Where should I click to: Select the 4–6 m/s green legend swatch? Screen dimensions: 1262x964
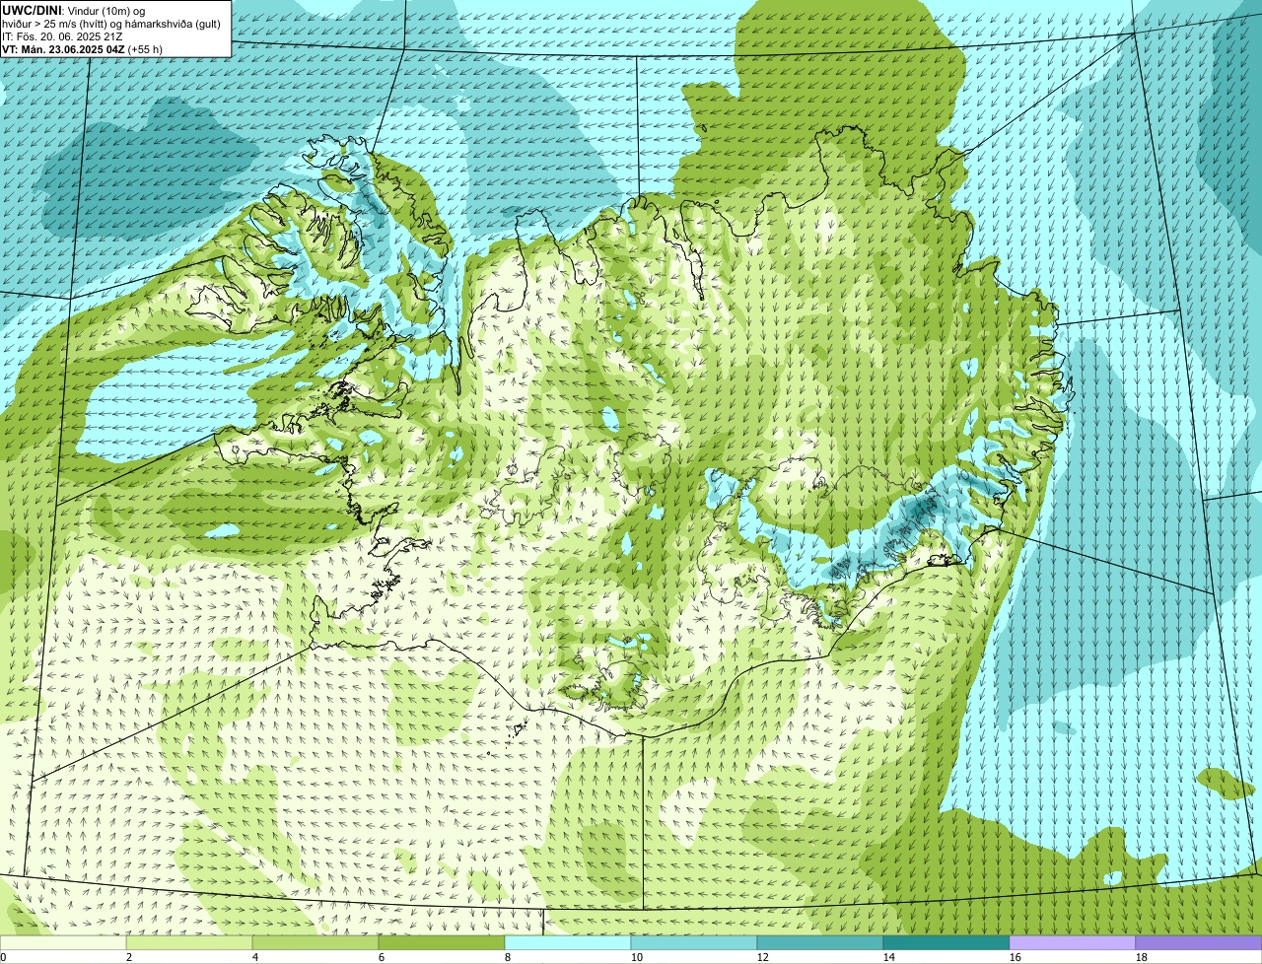tap(315, 943)
